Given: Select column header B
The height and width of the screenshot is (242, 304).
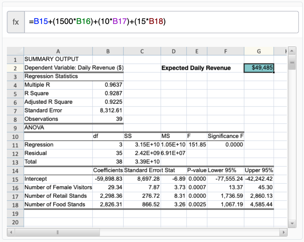Looking at the screenshot, I should point(108,51).
